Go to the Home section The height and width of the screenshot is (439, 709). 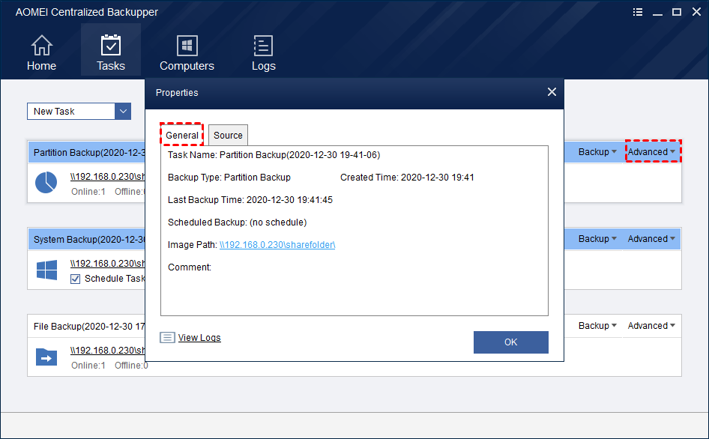41,53
